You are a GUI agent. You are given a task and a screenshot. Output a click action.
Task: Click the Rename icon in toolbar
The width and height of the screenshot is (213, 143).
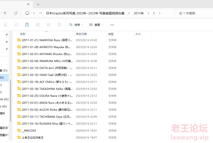(x=38, y=25)
